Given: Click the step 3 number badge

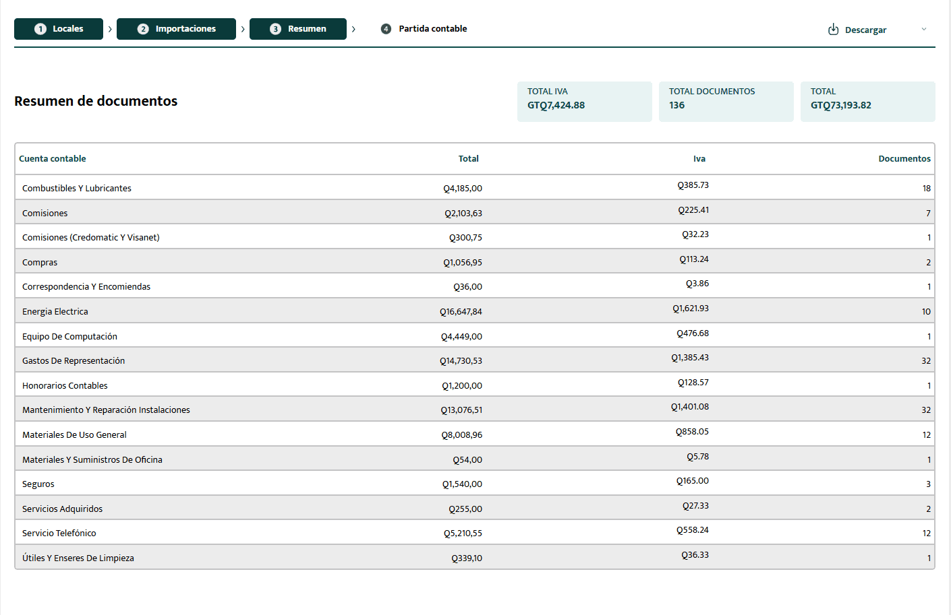Looking at the screenshot, I should click(x=275, y=29).
